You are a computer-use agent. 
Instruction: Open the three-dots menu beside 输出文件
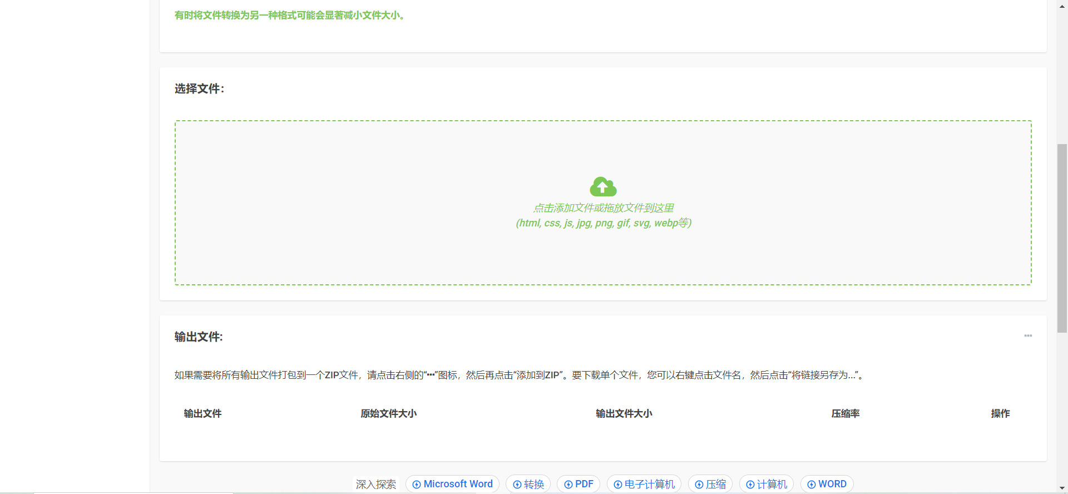(x=1028, y=336)
